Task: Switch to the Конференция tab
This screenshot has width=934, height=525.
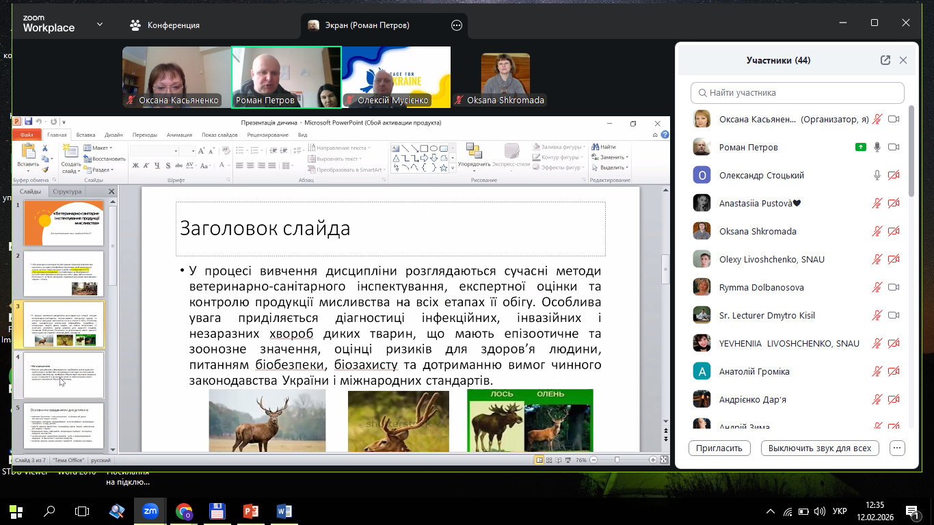Action: tap(165, 25)
